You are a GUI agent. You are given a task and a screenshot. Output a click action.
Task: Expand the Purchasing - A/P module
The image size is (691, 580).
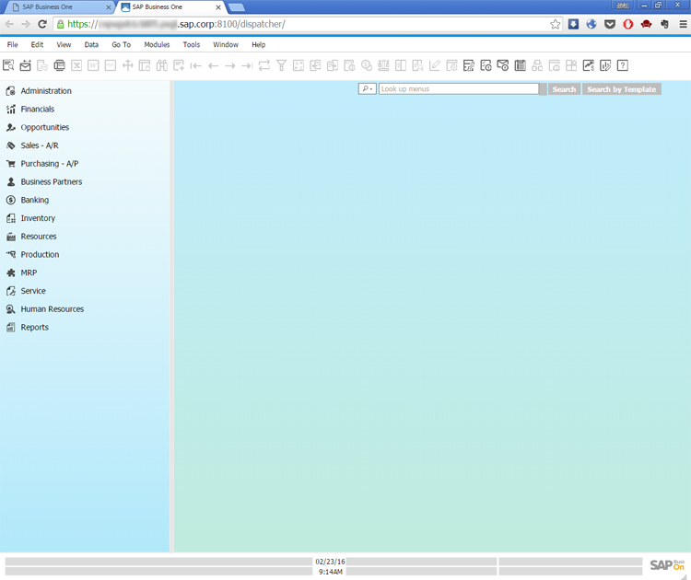(x=50, y=163)
